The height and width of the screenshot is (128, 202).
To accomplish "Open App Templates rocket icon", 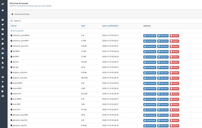I will click(x=3, y=25).
